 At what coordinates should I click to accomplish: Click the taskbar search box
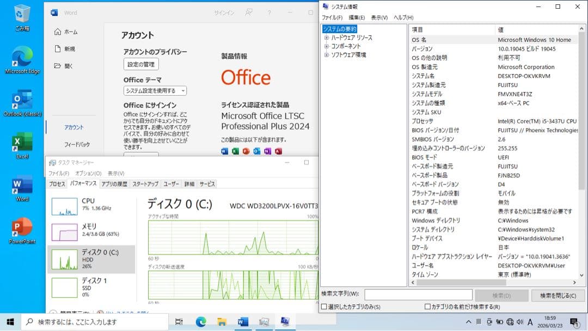pyautogui.click(x=95, y=322)
